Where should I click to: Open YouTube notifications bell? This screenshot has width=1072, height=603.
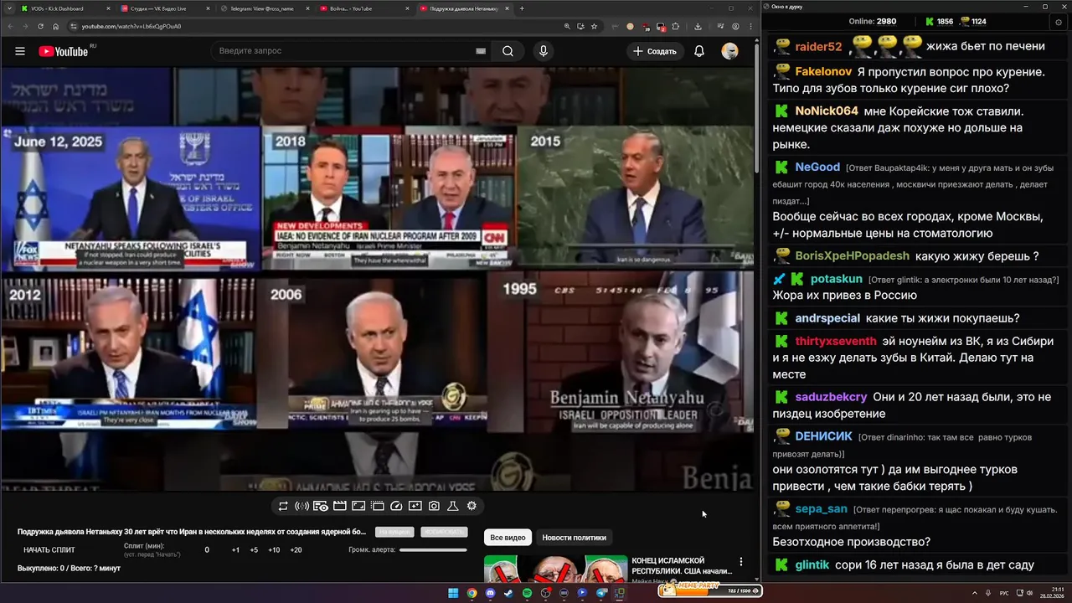point(699,51)
